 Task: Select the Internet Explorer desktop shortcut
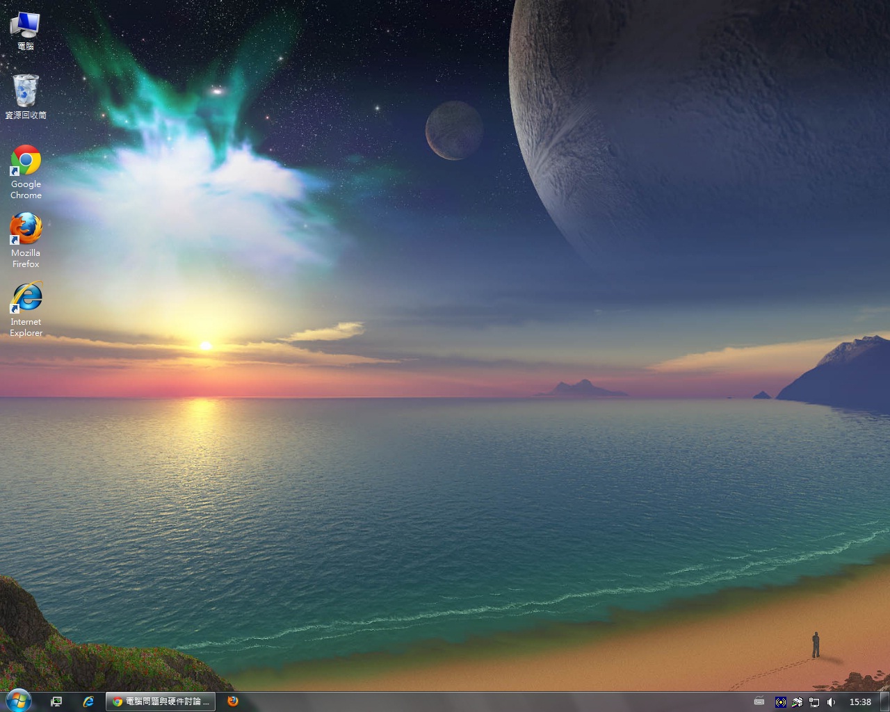26,309
